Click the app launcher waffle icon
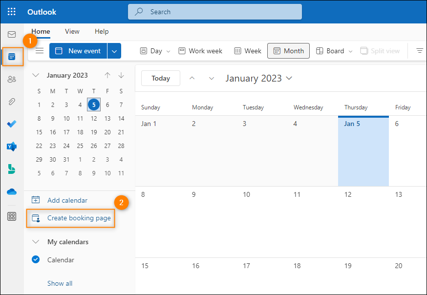 (x=12, y=12)
